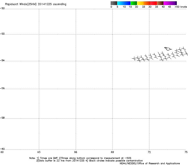Image resolution: width=188 pixels, height=165 pixels.
Task: Click the cyan 5-10 knots color segment
Action: [x=120, y=3]
